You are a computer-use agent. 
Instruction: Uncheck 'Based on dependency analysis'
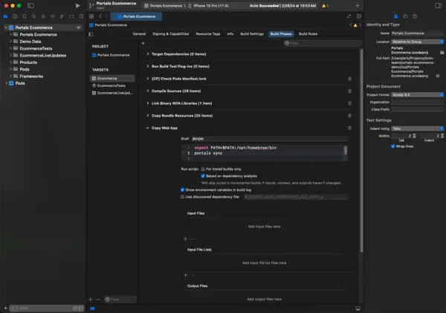pos(203,175)
